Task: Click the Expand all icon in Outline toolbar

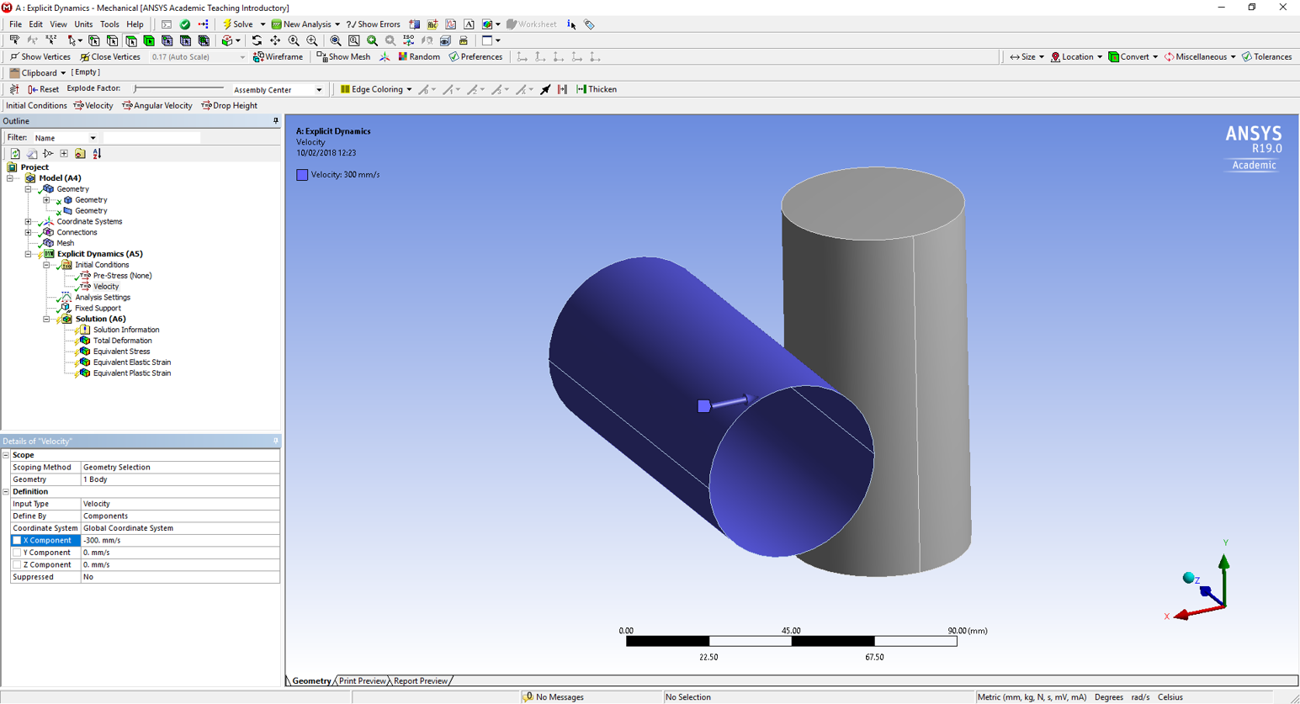Action: pos(64,154)
